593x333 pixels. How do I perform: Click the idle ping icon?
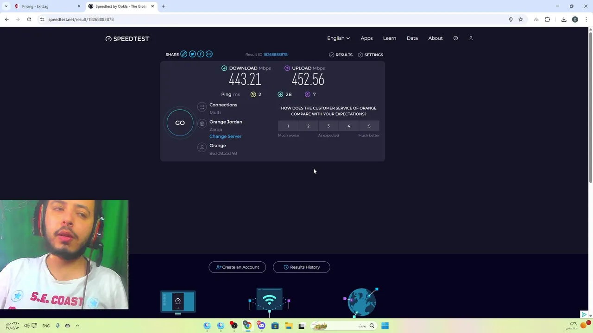click(x=253, y=94)
